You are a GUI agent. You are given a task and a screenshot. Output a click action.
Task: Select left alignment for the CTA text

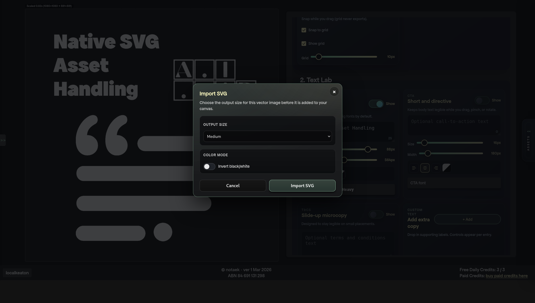(414, 168)
